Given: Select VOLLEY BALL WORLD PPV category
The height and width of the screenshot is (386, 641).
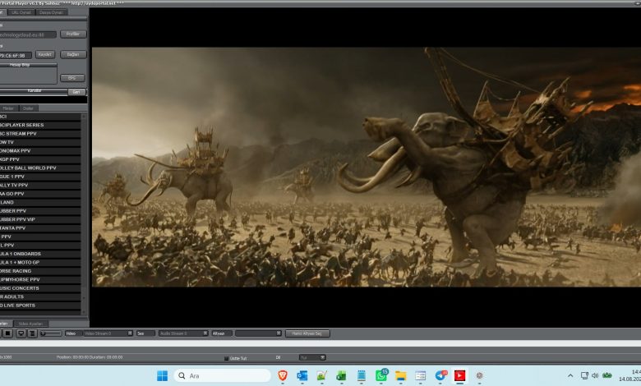Looking at the screenshot, I should pos(40,168).
